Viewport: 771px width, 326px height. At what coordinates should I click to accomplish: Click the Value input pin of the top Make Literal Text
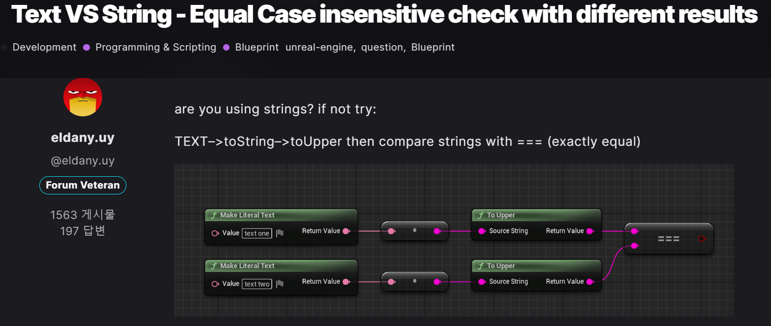coord(215,233)
